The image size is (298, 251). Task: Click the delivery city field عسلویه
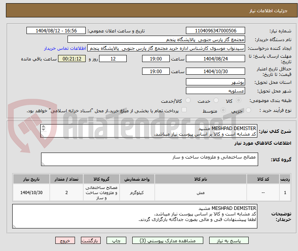[x=216, y=91]
